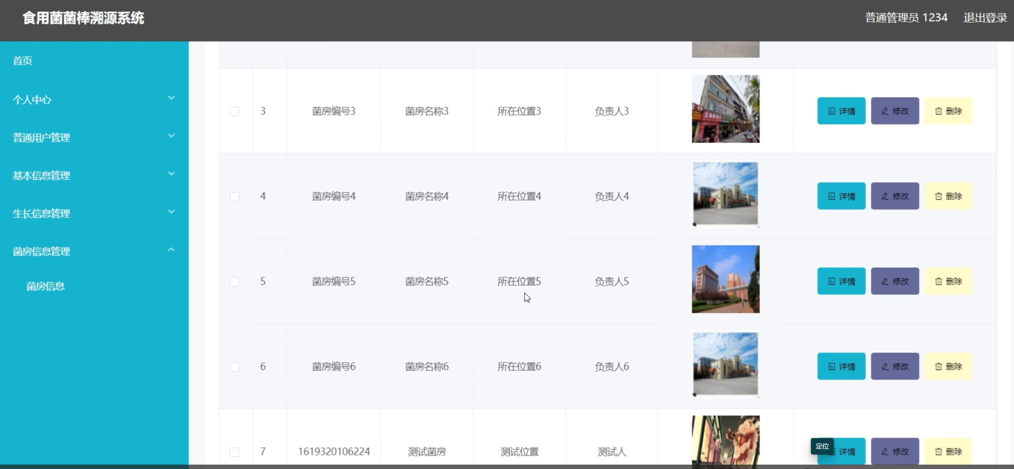Click 删除 in 负责人6 row
Screen dimensions: 1014x469
tap(948, 366)
